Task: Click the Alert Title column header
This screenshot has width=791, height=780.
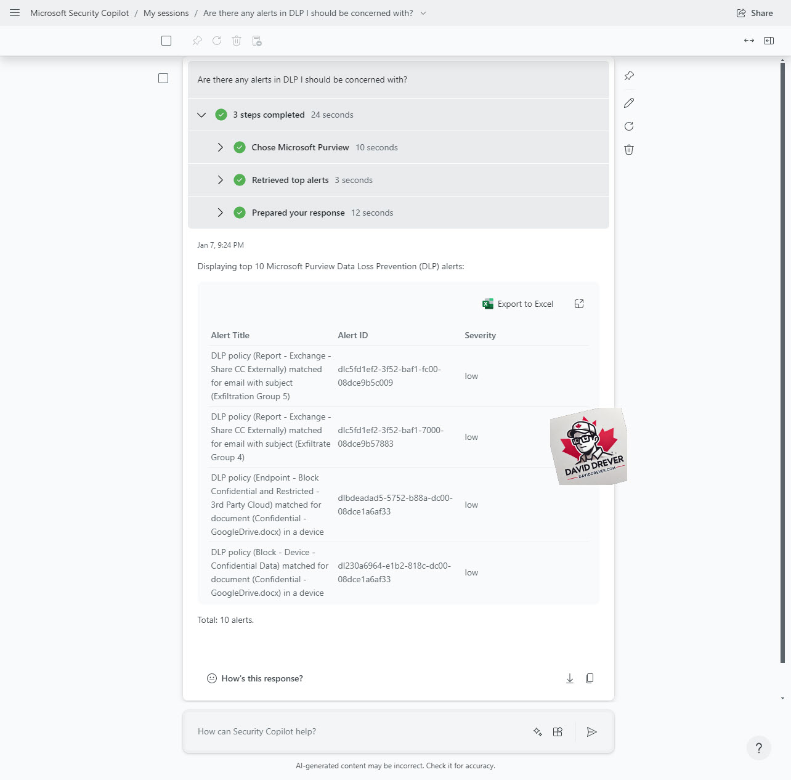Action: [x=230, y=335]
